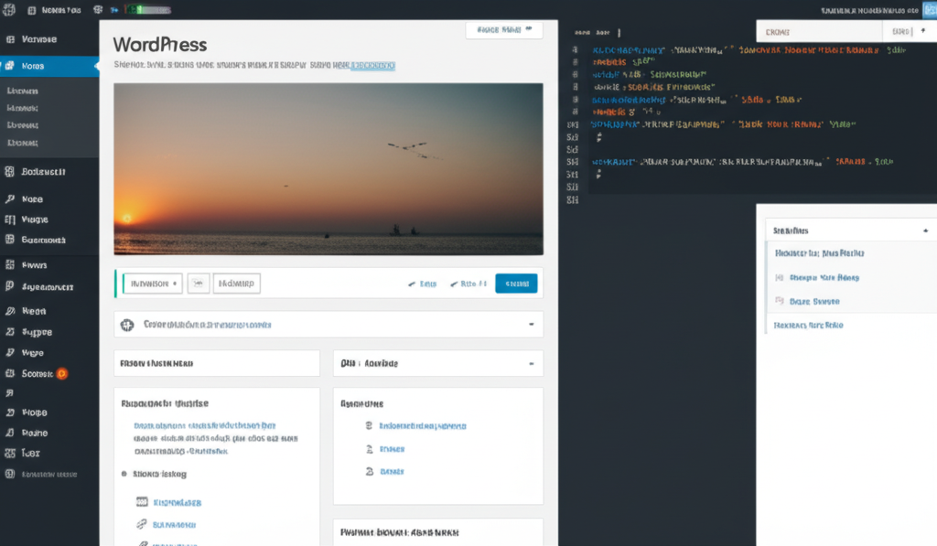Follow the blue link in the page subtitle
937x546 pixels.
372,65
